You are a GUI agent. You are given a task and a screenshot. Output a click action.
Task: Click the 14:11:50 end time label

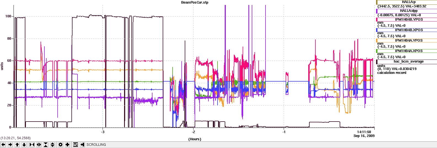pyautogui.click(x=364, y=132)
